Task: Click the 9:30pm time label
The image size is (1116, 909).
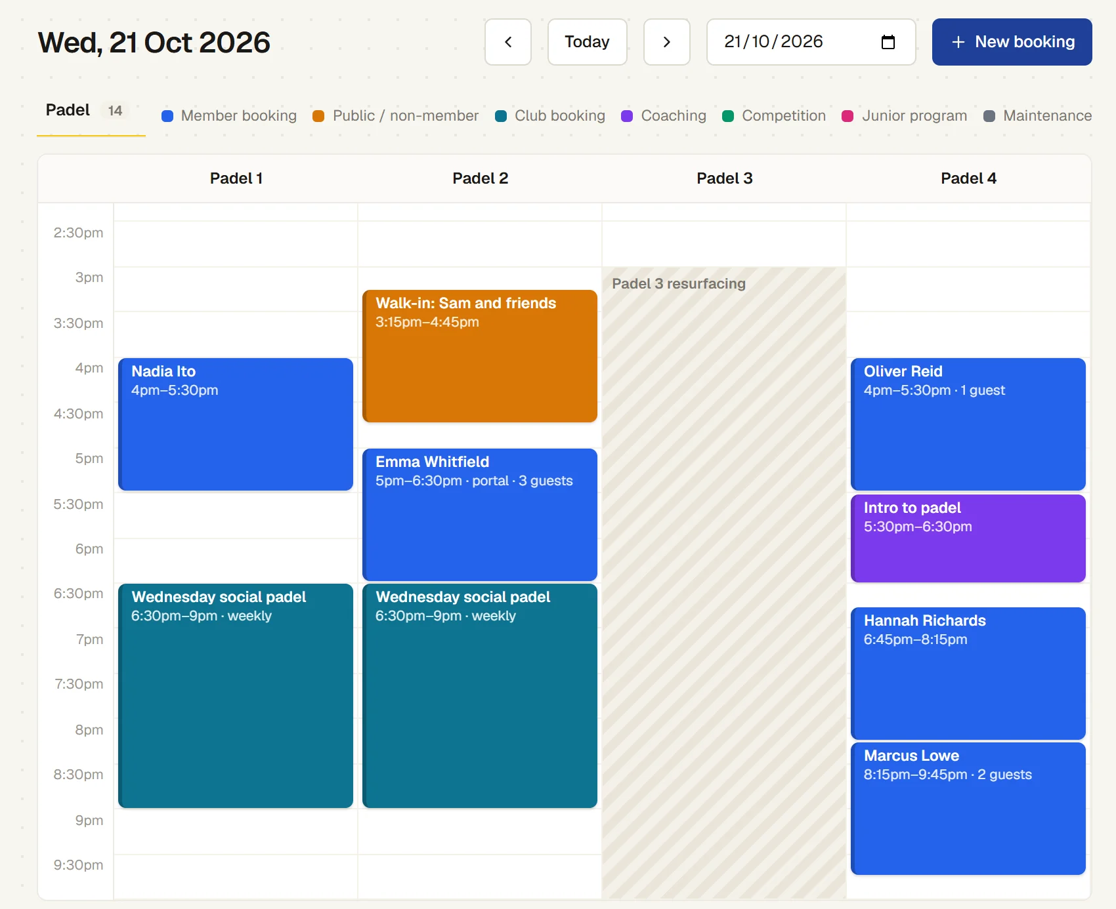Action: click(x=78, y=865)
